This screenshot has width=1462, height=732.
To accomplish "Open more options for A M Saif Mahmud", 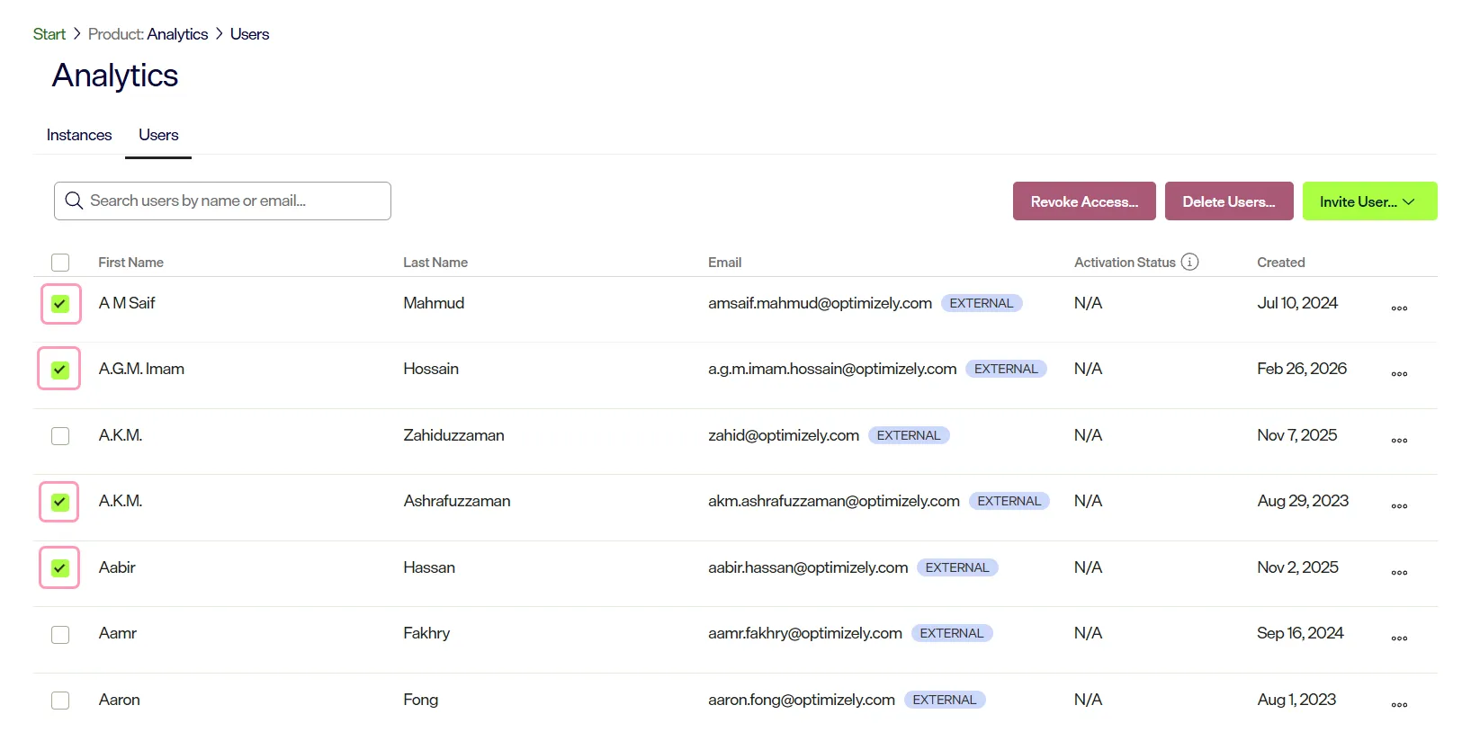I will (1399, 308).
